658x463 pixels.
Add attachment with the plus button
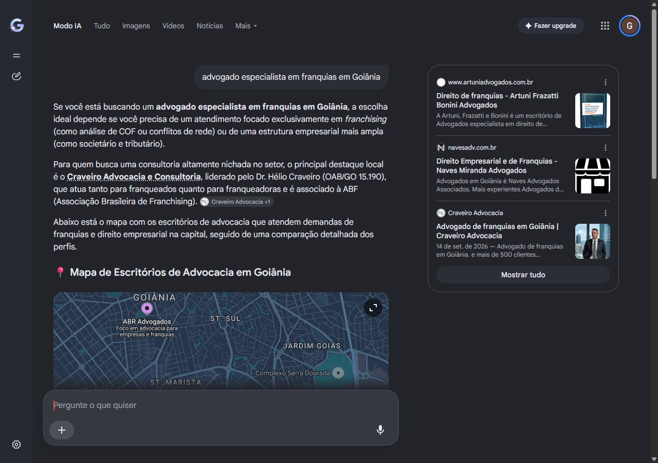pyautogui.click(x=62, y=430)
